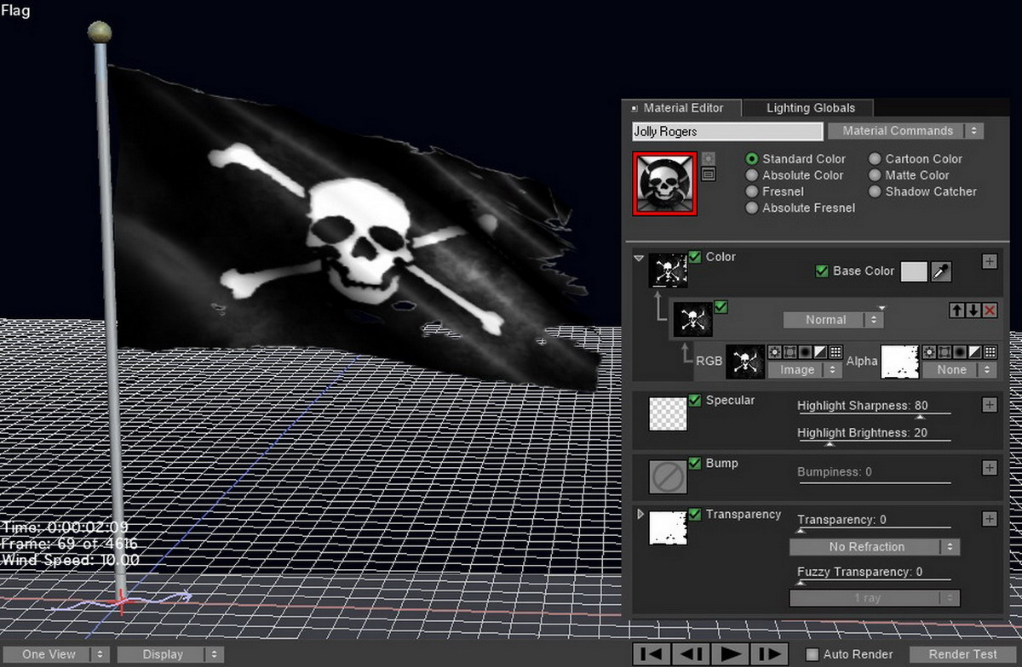Click the Jolly Rogers material name field
The height and width of the screenshot is (667, 1022).
[x=727, y=132]
